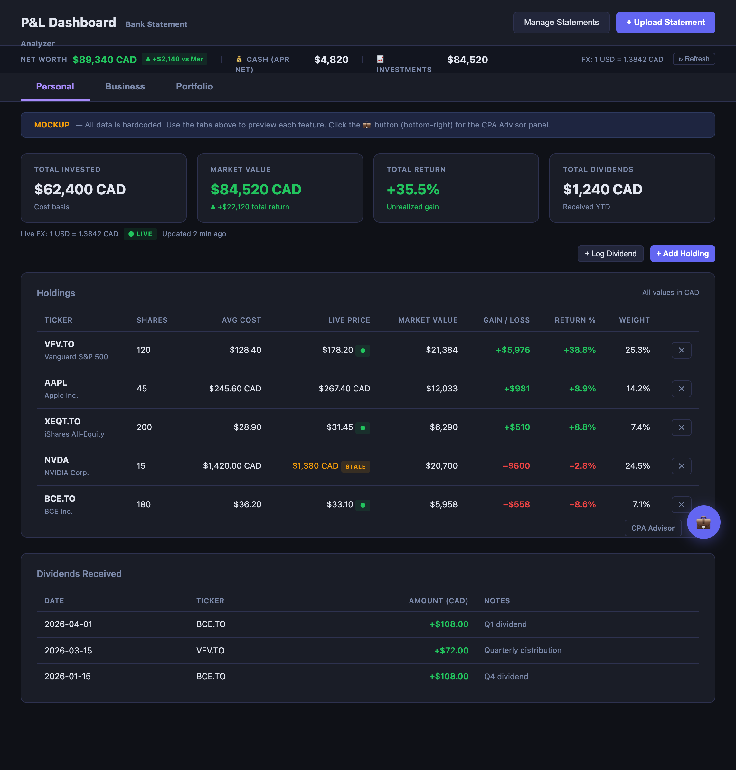
Task: Click the CPA Advisor label button
Action: coord(653,528)
